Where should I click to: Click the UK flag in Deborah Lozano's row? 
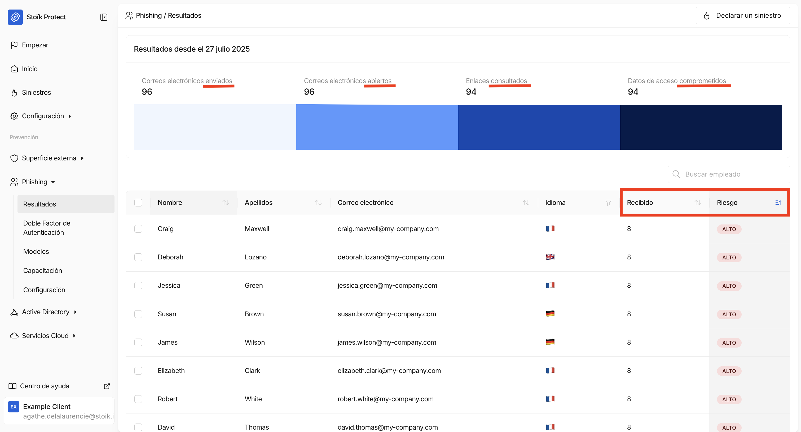point(550,257)
